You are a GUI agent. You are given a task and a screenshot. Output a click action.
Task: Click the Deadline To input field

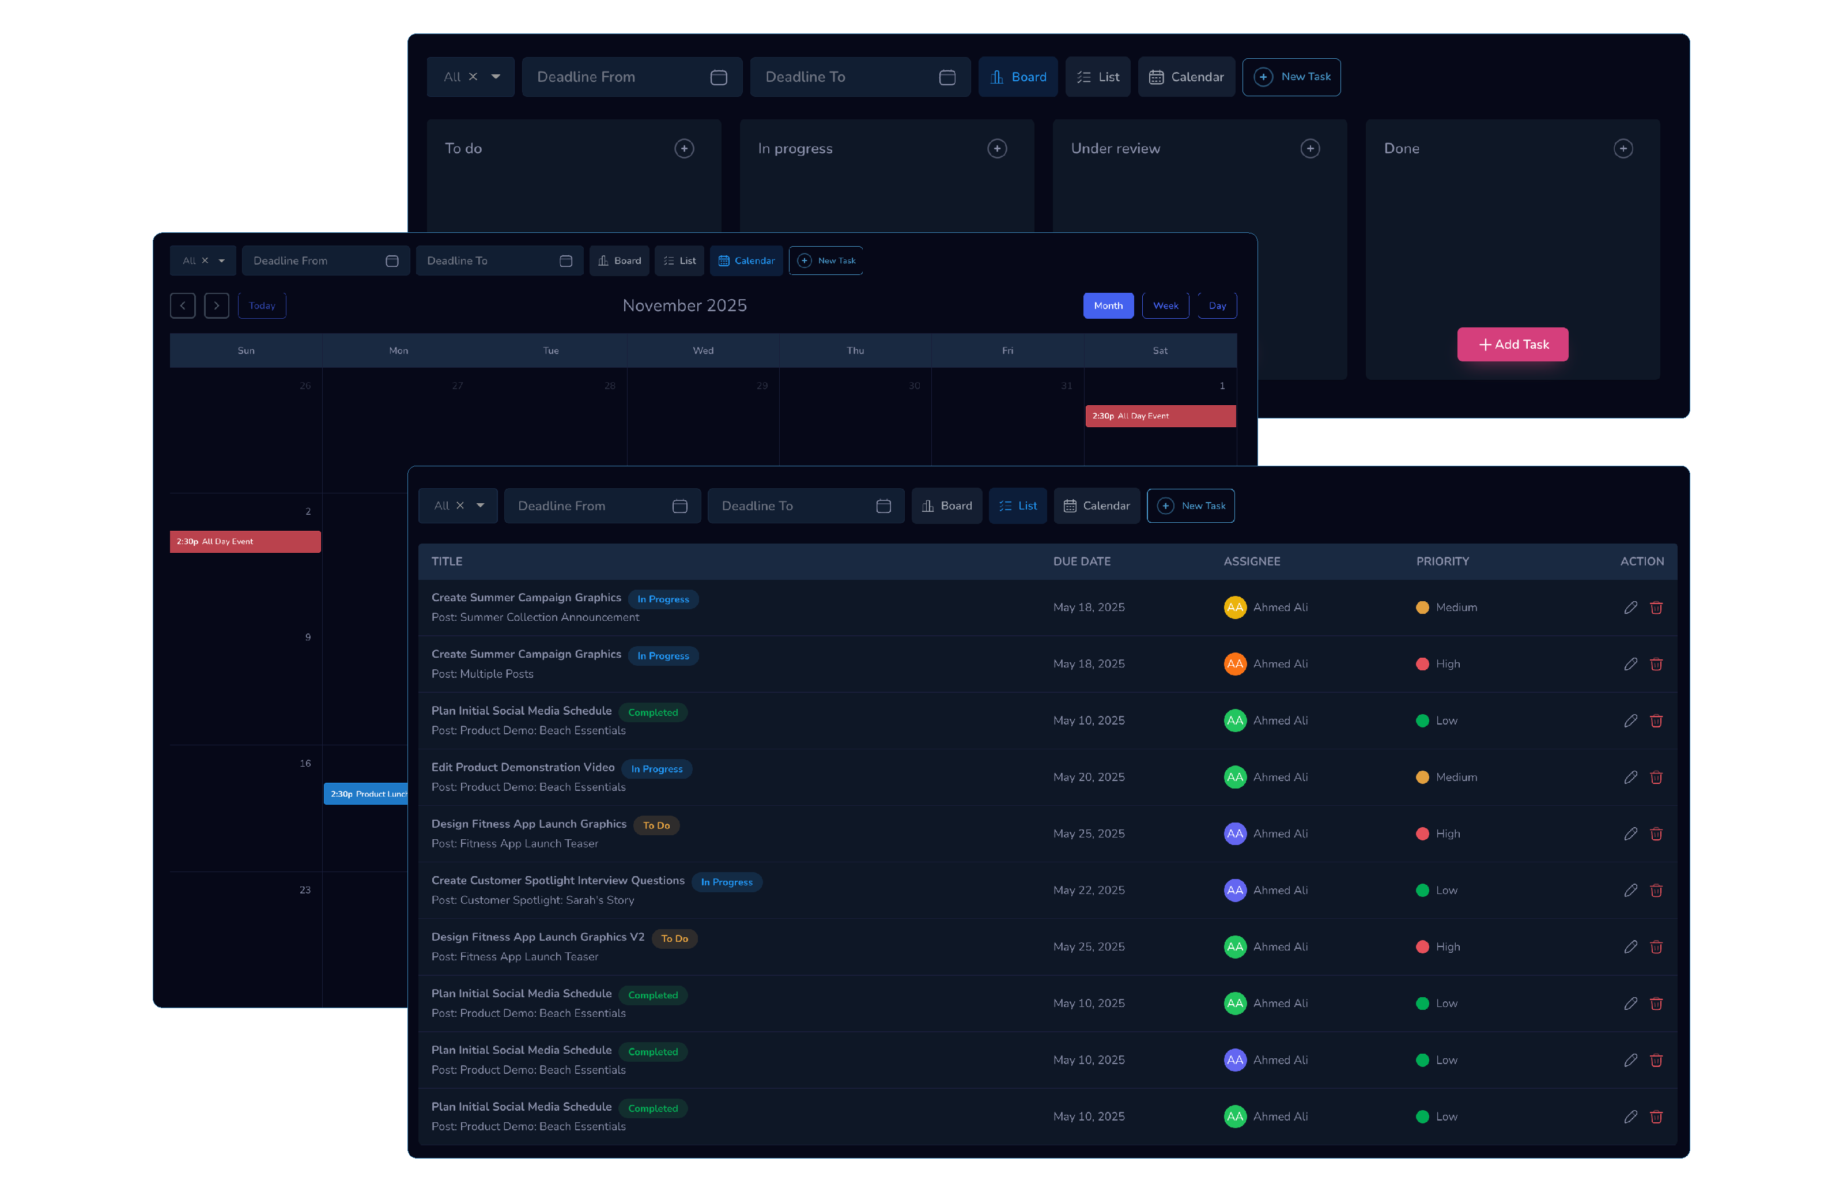[860, 77]
